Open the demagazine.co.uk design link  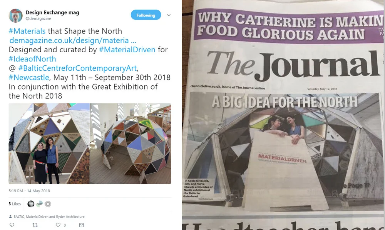(73, 40)
